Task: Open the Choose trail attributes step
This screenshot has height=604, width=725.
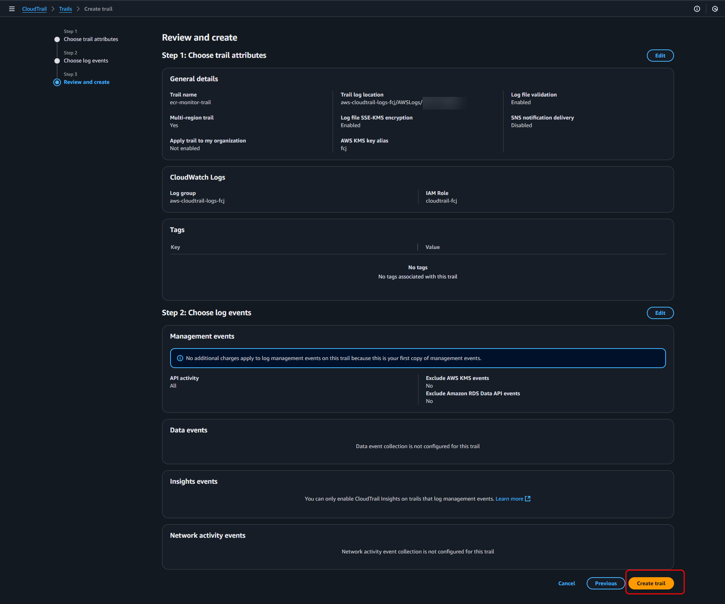Action: click(x=91, y=39)
